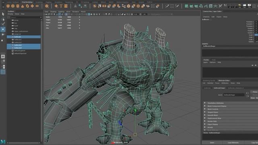The image size is (258, 145).
Task: Click the Show button under Focus
Action: tap(253, 98)
